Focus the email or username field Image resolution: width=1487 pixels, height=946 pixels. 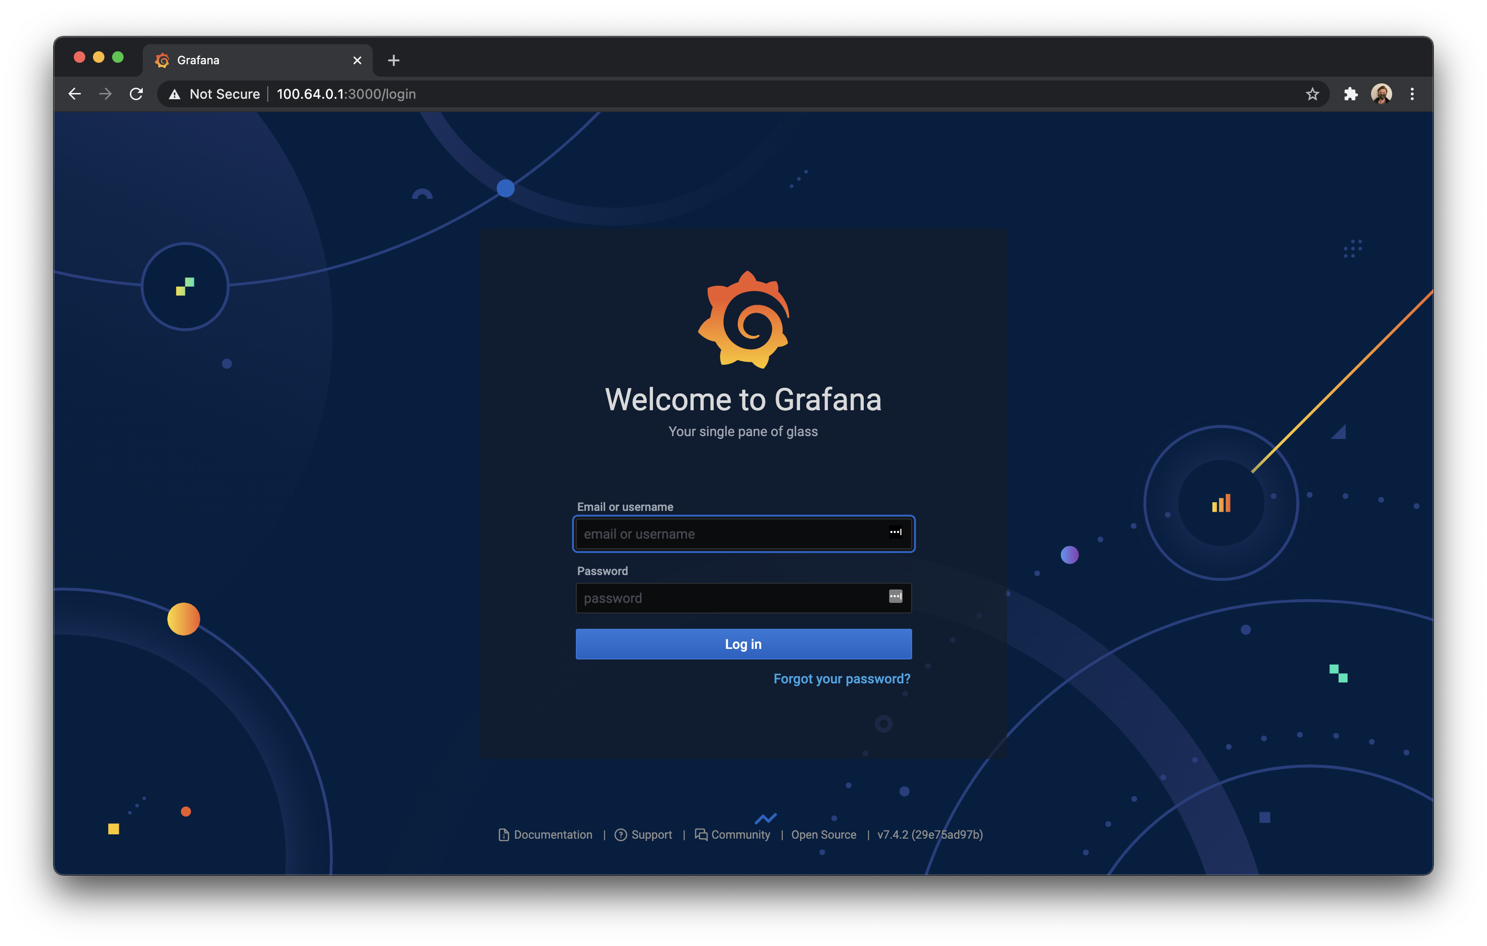point(729,534)
